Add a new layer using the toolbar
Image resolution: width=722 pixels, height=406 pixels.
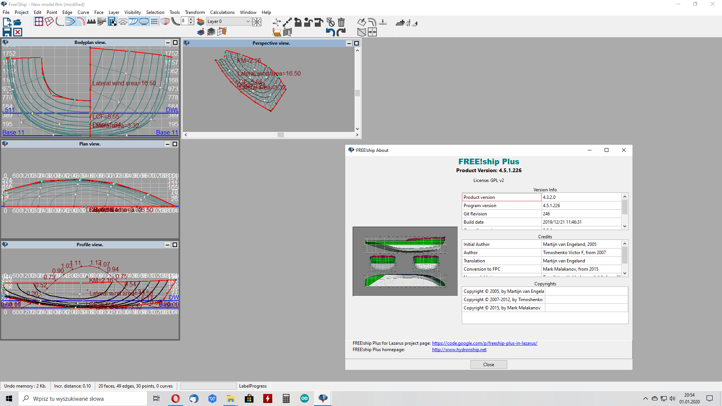coord(200,22)
